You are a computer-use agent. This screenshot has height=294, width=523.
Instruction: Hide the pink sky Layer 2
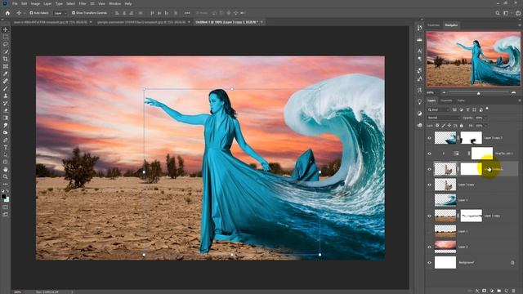pyautogui.click(x=429, y=247)
